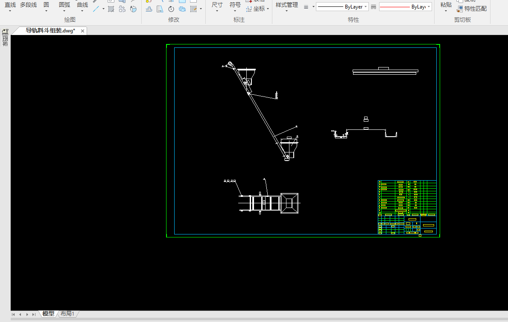
Task: Go to previous layout tab arrow
Action: coord(20,314)
